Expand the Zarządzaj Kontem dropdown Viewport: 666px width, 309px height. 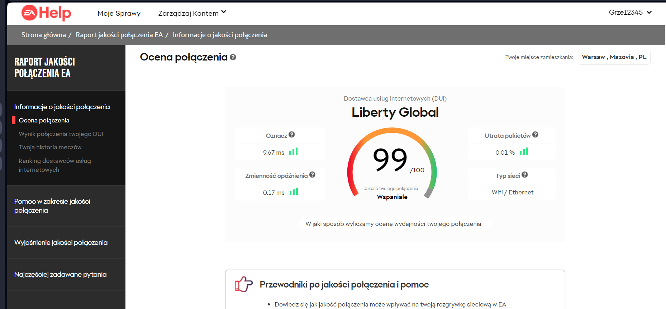192,13
